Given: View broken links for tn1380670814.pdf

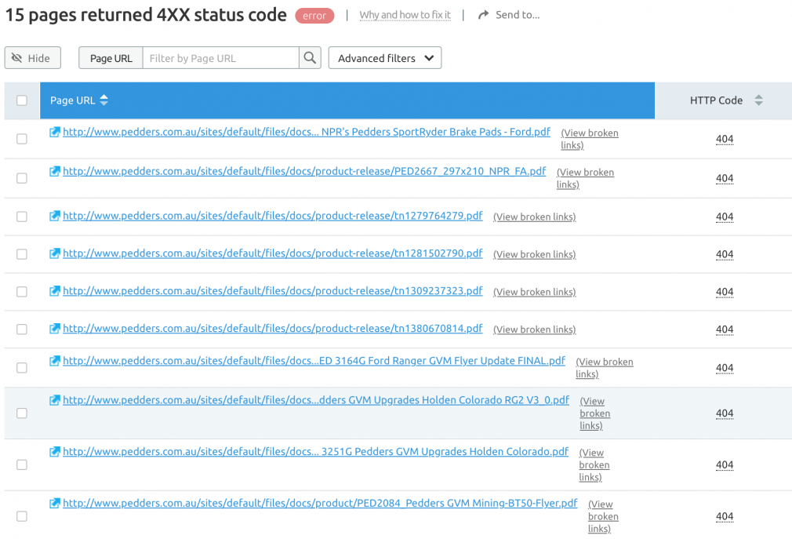Looking at the screenshot, I should click(x=534, y=330).
